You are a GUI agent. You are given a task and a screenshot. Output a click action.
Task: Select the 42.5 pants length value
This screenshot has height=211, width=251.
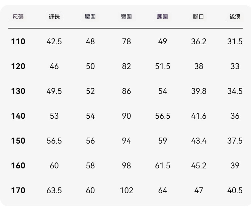pyautogui.click(x=54, y=41)
